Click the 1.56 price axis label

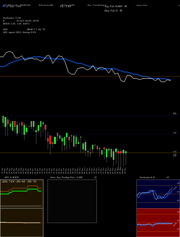click(x=175, y=133)
